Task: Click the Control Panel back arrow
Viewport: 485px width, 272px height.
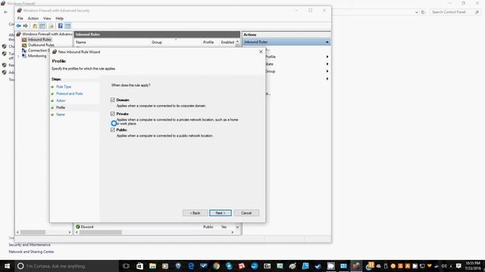Action: [x=6, y=12]
